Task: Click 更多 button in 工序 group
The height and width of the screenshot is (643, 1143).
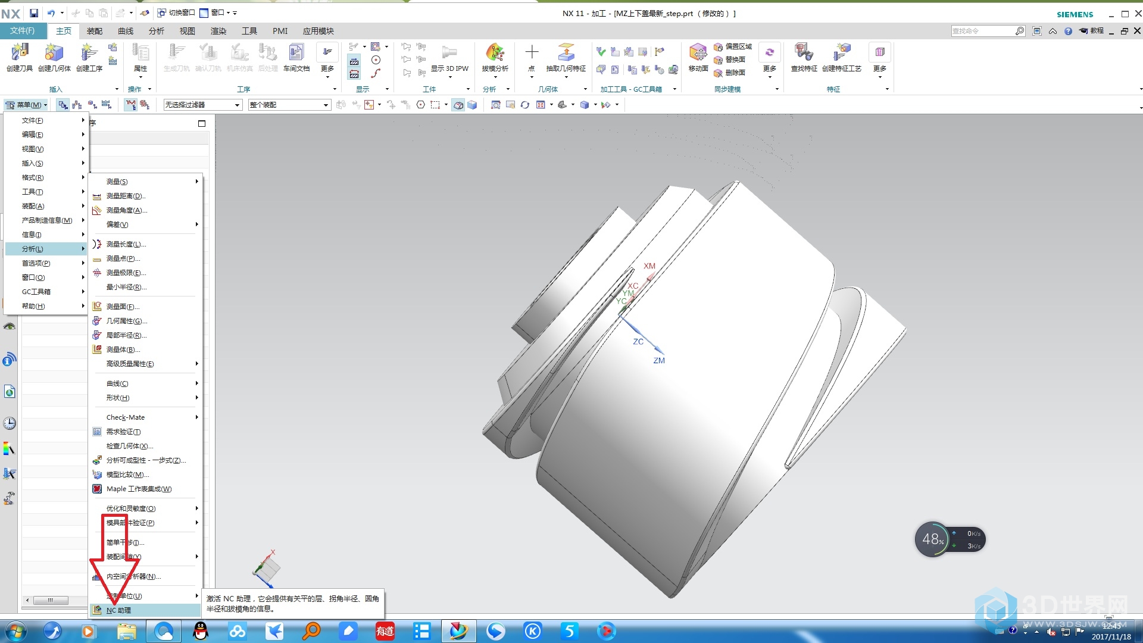Action: click(x=327, y=60)
